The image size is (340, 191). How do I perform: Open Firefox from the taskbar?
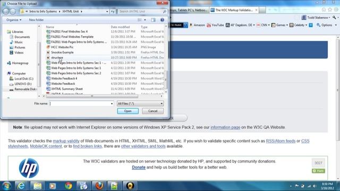tap(99, 186)
